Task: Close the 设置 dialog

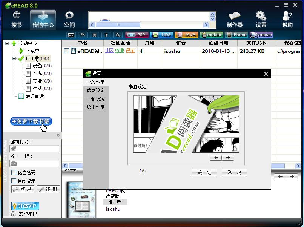Action: pos(266,74)
